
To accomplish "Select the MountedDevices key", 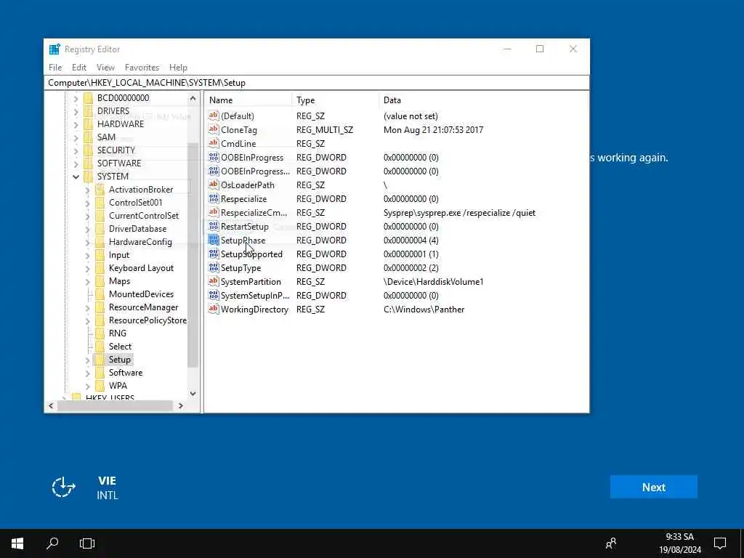I will 141,294.
